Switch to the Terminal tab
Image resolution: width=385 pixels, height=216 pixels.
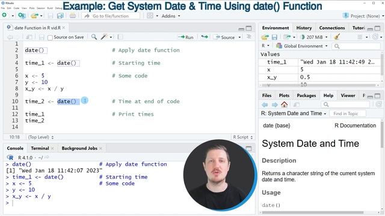pos(40,148)
